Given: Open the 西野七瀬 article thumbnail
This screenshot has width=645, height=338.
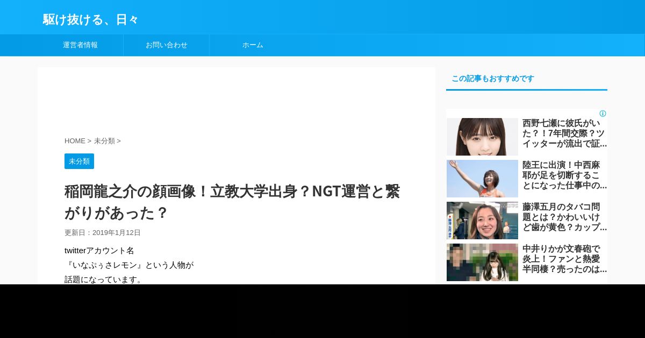Looking at the screenshot, I should (482, 137).
